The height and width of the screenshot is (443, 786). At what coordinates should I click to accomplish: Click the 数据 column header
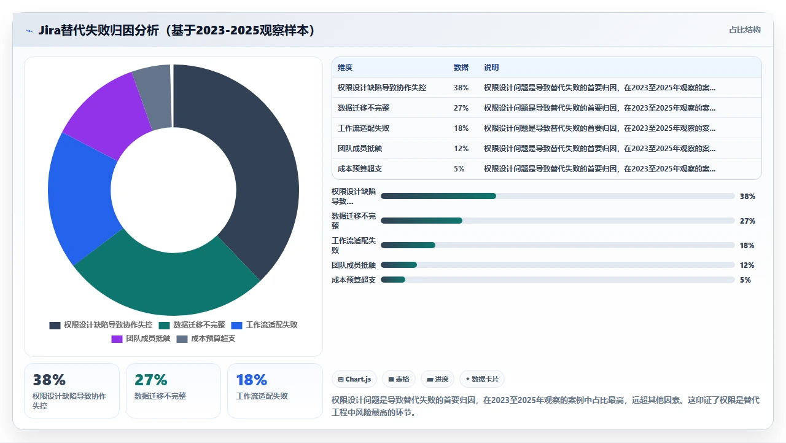pyautogui.click(x=461, y=68)
